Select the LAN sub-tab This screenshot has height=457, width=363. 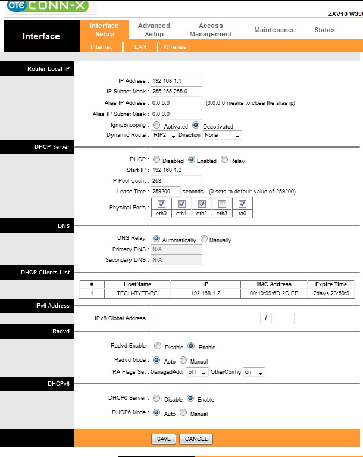point(140,46)
